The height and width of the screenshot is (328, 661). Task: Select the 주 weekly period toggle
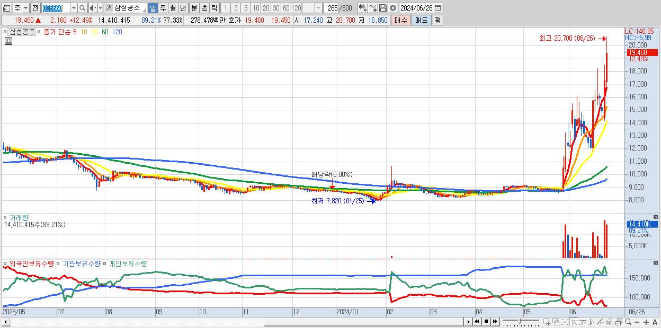pyautogui.click(x=163, y=8)
